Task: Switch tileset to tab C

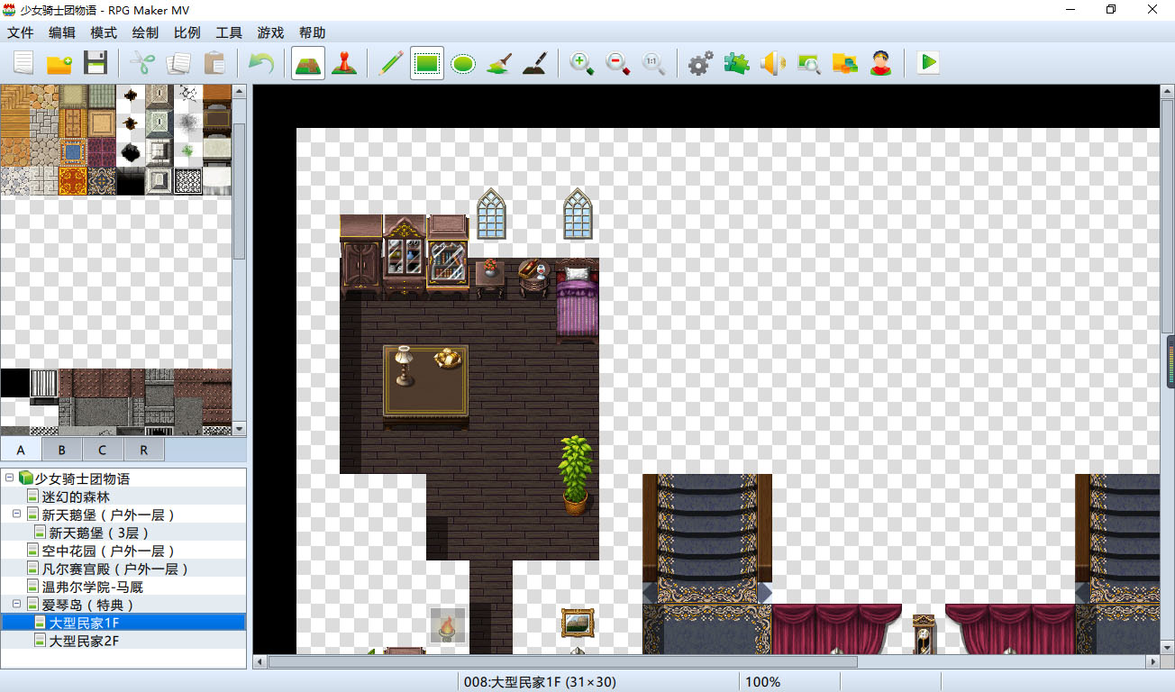Action: pos(103,450)
